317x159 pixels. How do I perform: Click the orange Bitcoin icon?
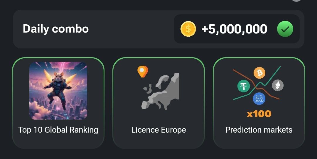tap(259, 73)
